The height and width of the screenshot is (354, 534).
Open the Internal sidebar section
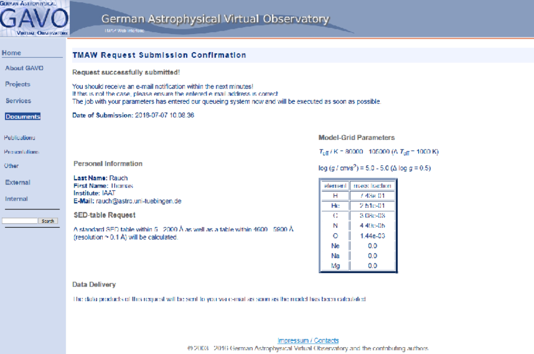(x=16, y=199)
